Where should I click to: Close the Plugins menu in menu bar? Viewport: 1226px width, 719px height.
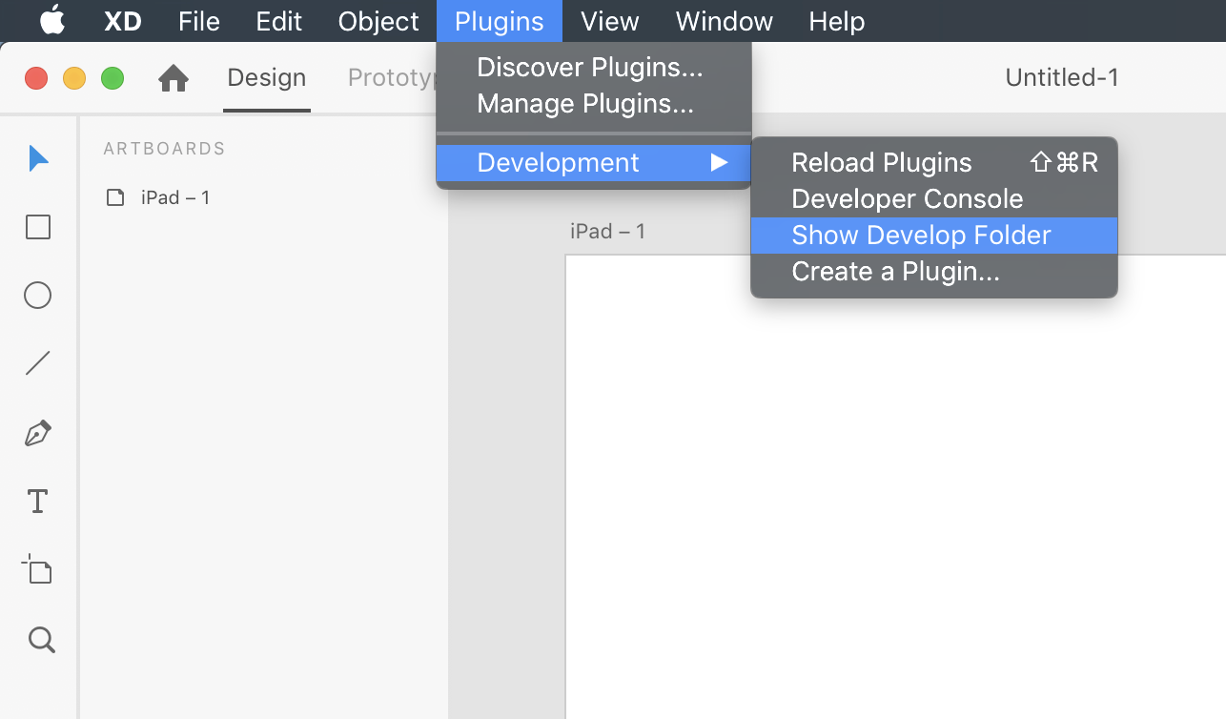[x=500, y=21]
